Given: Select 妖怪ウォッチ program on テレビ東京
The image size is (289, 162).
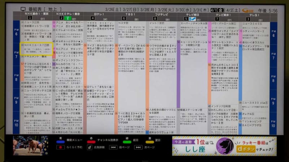Looking at the screenshot, I should click(223, 35).
